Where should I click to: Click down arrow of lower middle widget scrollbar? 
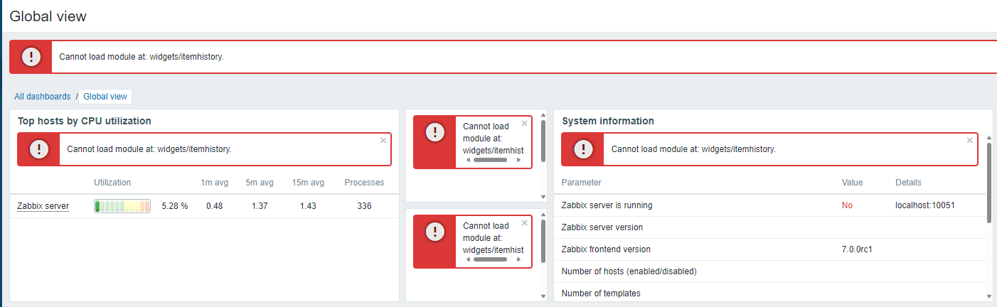pos(543,296)
